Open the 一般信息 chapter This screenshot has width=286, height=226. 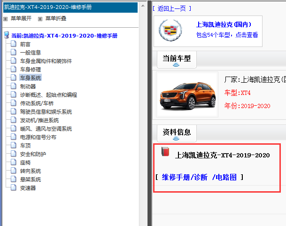pyautogui.click(x=31, y=53)
